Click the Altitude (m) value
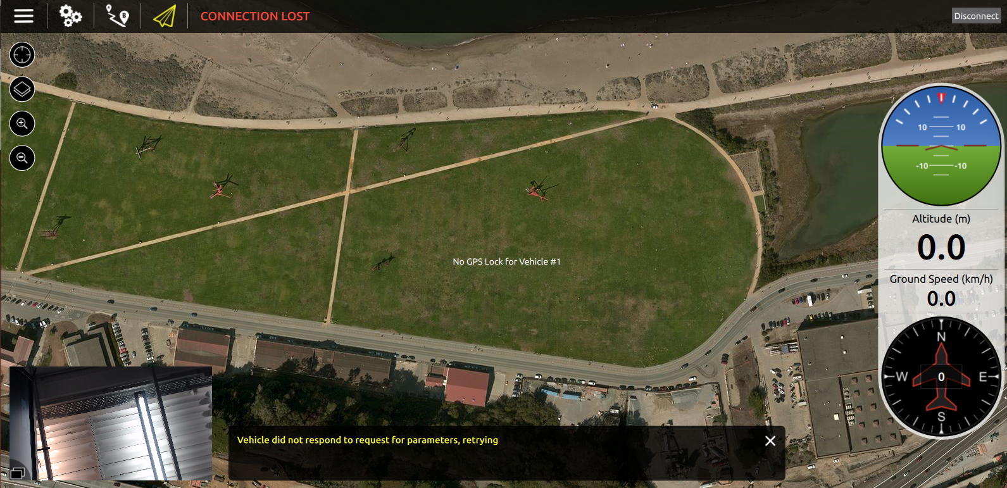Image resolution: width=1007 pixels, height=488 pixels. tap(941, 247)
